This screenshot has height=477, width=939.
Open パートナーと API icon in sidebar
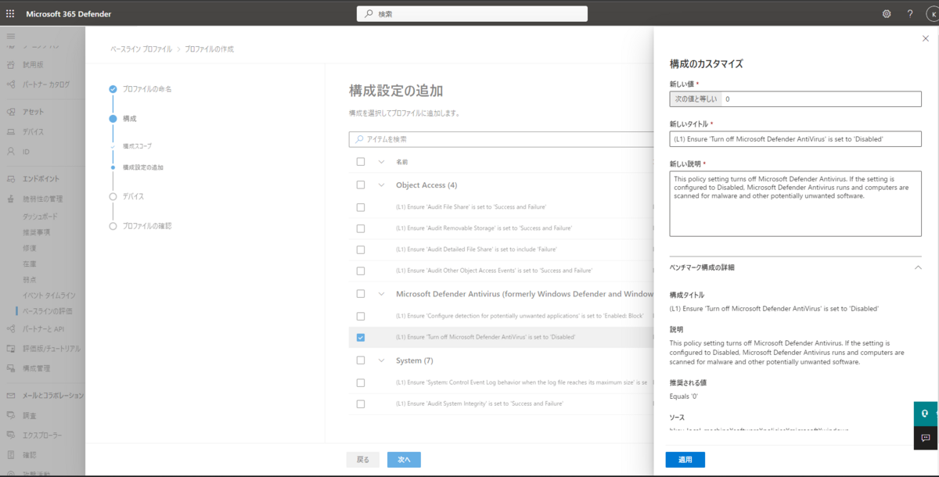point(11,329)
